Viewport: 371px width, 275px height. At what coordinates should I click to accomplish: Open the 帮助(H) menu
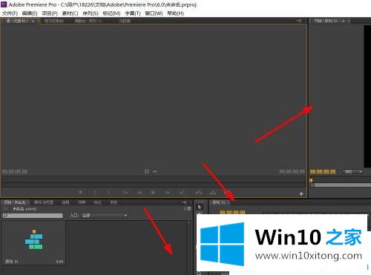pyautogui.click(x=176, y=13)
